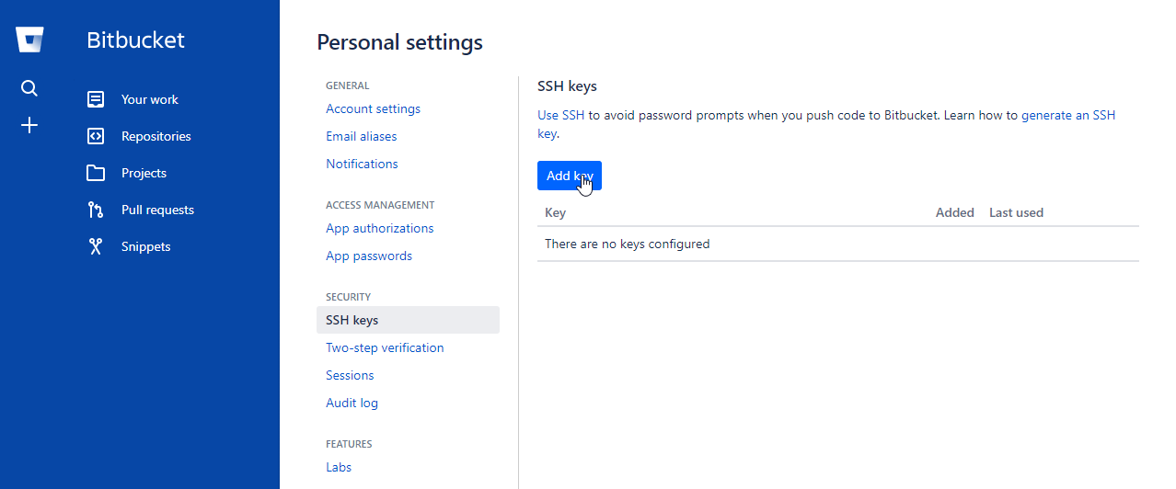Image resolution: width=1176 pixels, height=489 pixels.
Task: Open the generate an SSH key link
Action: click(1067, 116)
